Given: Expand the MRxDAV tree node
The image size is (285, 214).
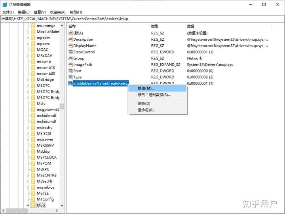Looking at the screenshot, I should point(28,56).
